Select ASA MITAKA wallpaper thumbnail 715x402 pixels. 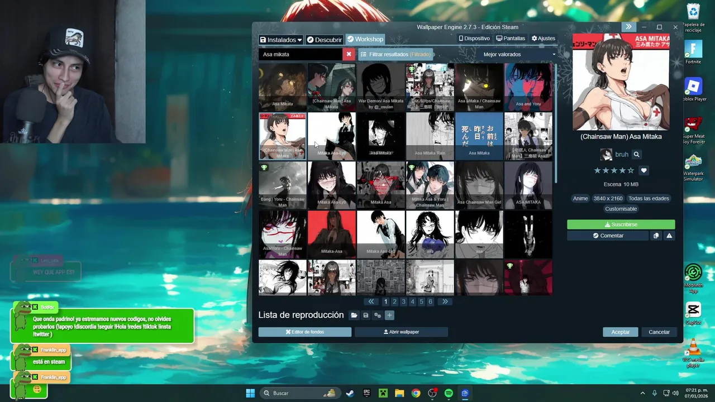pyautogui.click(x=528, y=185)
